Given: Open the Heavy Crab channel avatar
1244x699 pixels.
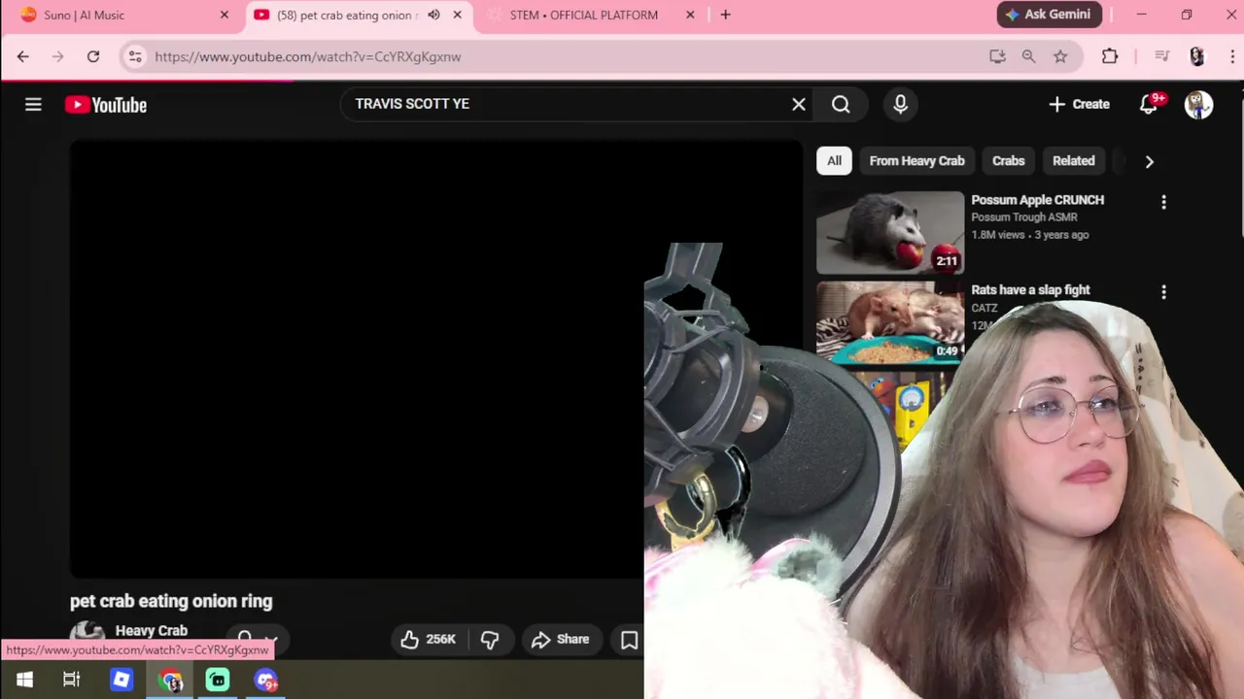Looking at the screenshot, I should tap(86, 632).
